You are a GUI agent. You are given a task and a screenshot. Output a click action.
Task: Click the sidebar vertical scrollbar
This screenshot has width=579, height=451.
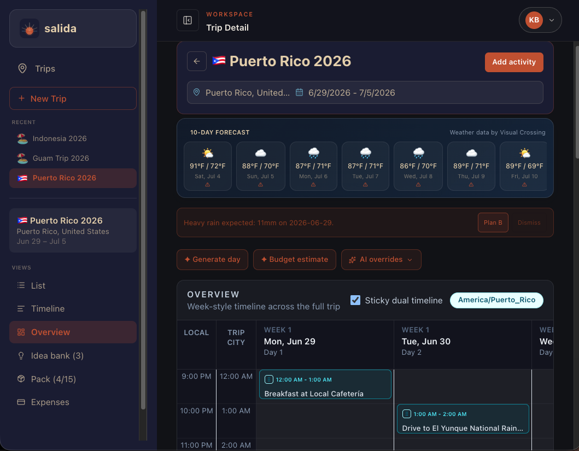(143, 210)
